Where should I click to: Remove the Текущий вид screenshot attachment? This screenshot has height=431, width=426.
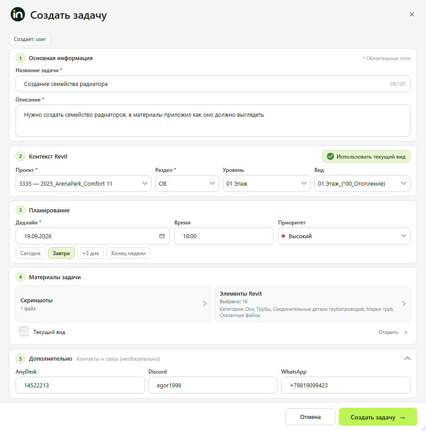point(406,332)
